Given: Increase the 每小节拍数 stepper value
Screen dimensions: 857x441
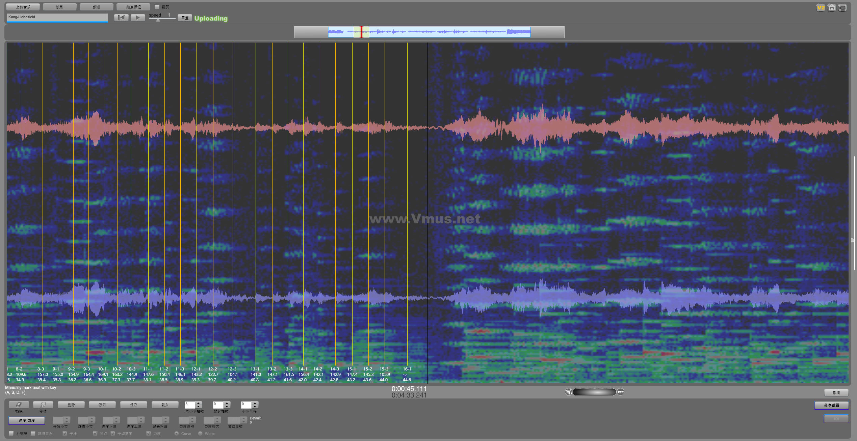Looking at the screenshot, I should click(x=199, y=403).
